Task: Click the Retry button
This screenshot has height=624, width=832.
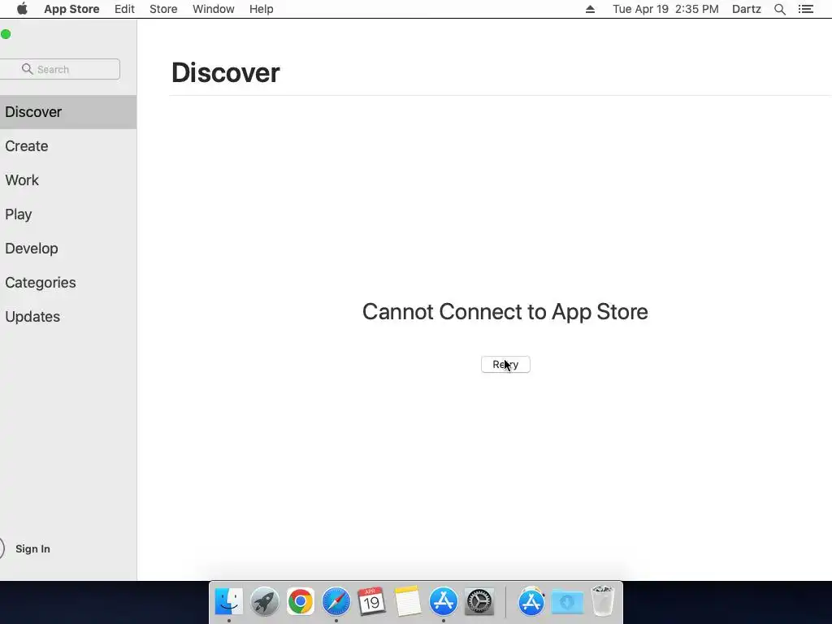Action: (x=505, y=365)
